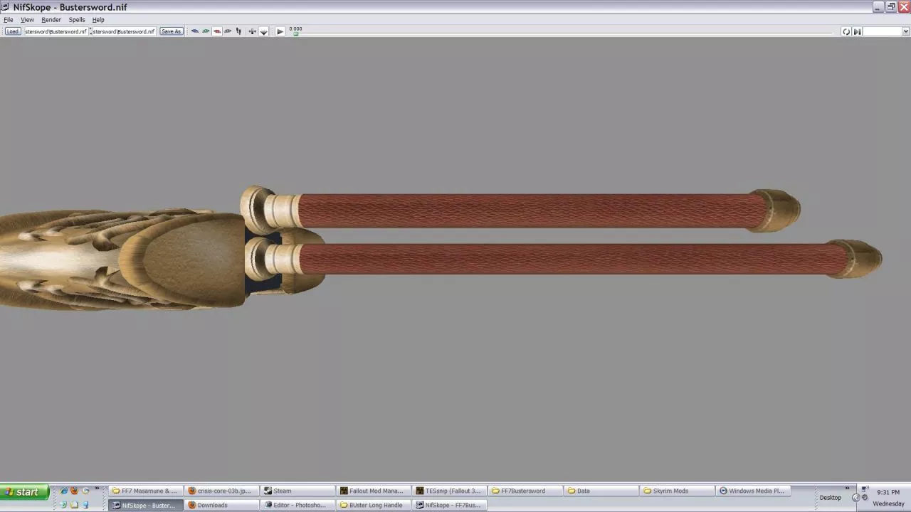The height and width of the screenshot is (512, 911).
Task: Open BUster Long Handle folder window
Action: (x=373, y=505)
